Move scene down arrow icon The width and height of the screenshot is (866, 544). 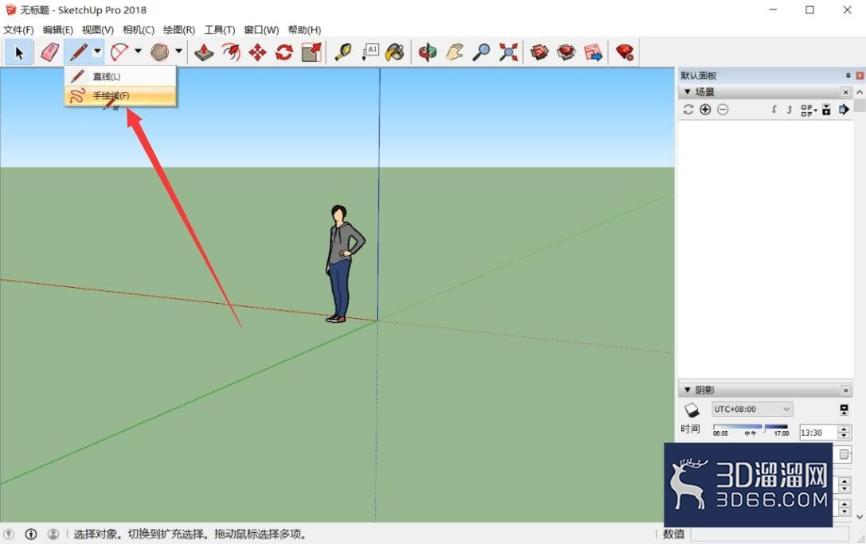(x=774, y=110)
